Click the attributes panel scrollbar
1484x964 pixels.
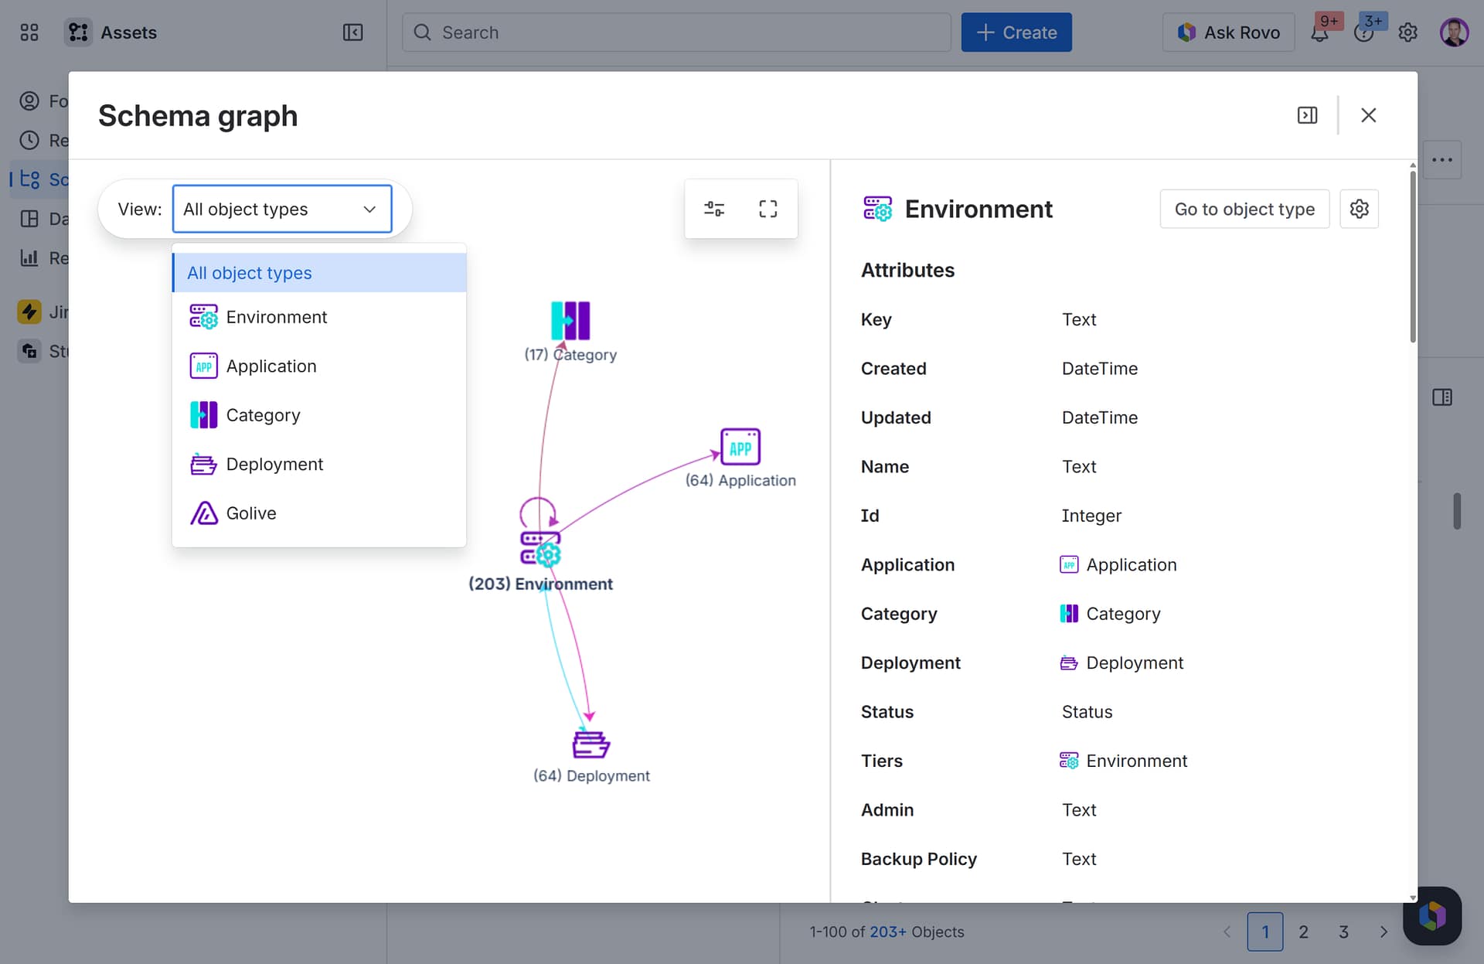(1413, 255)
